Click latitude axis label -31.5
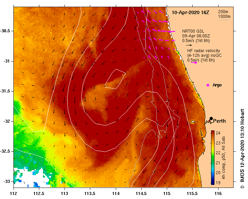Image resolution: width=248 pixels, height=199 pixels. (5, 91)
